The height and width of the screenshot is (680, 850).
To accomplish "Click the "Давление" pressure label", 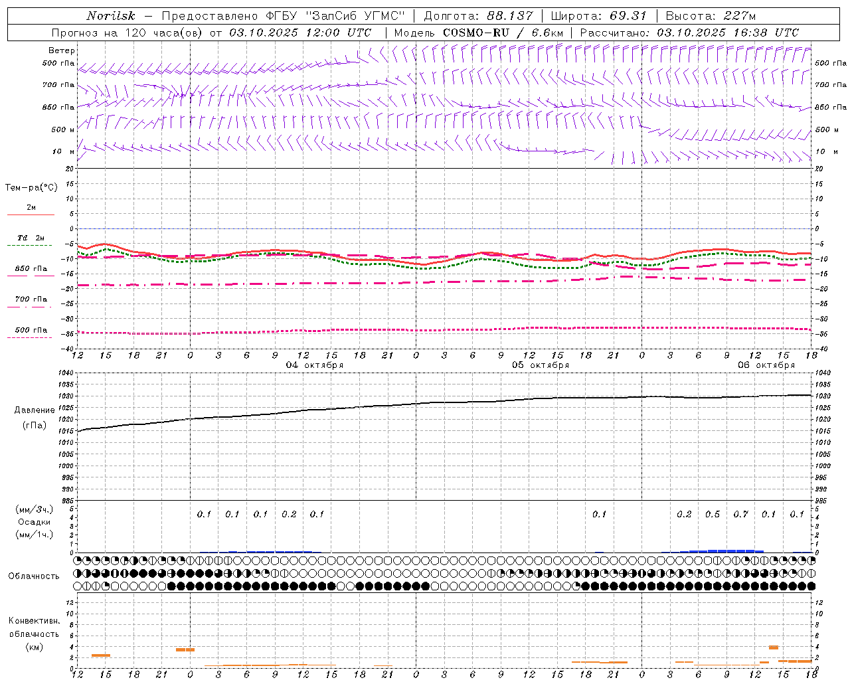I will tap(35, 410).
